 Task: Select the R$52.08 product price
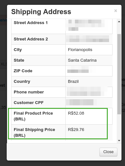[x=76, y=113]
